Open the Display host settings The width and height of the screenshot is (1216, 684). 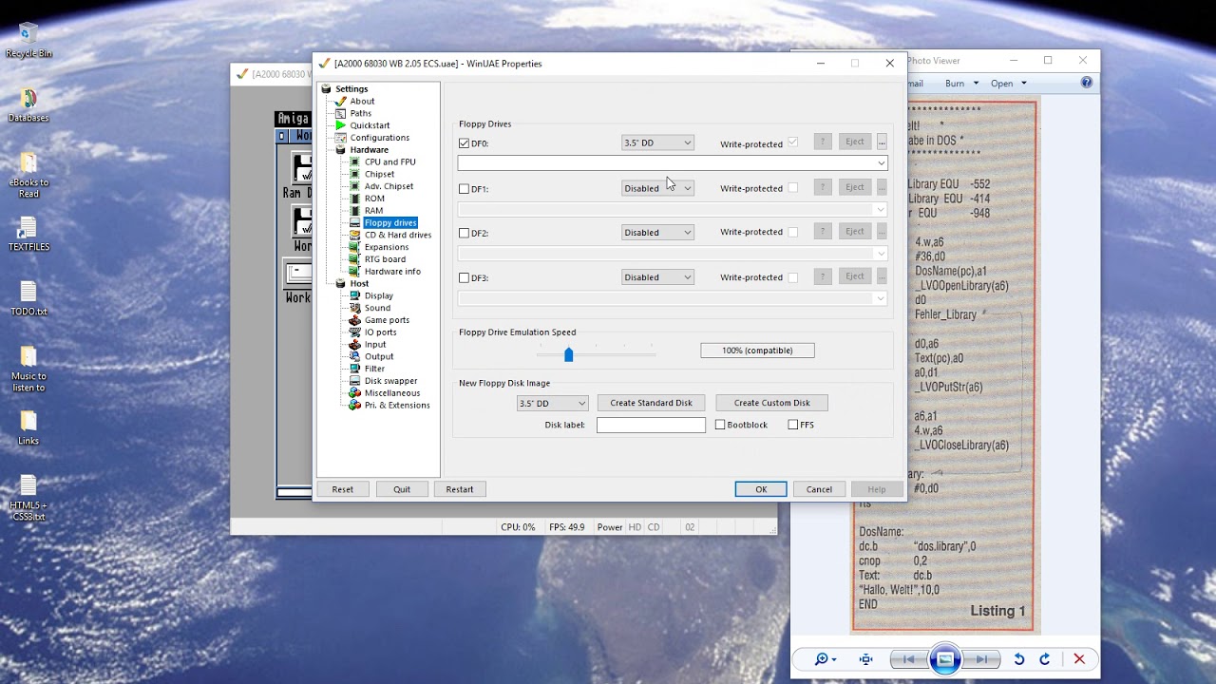click(x=378, y=295)
